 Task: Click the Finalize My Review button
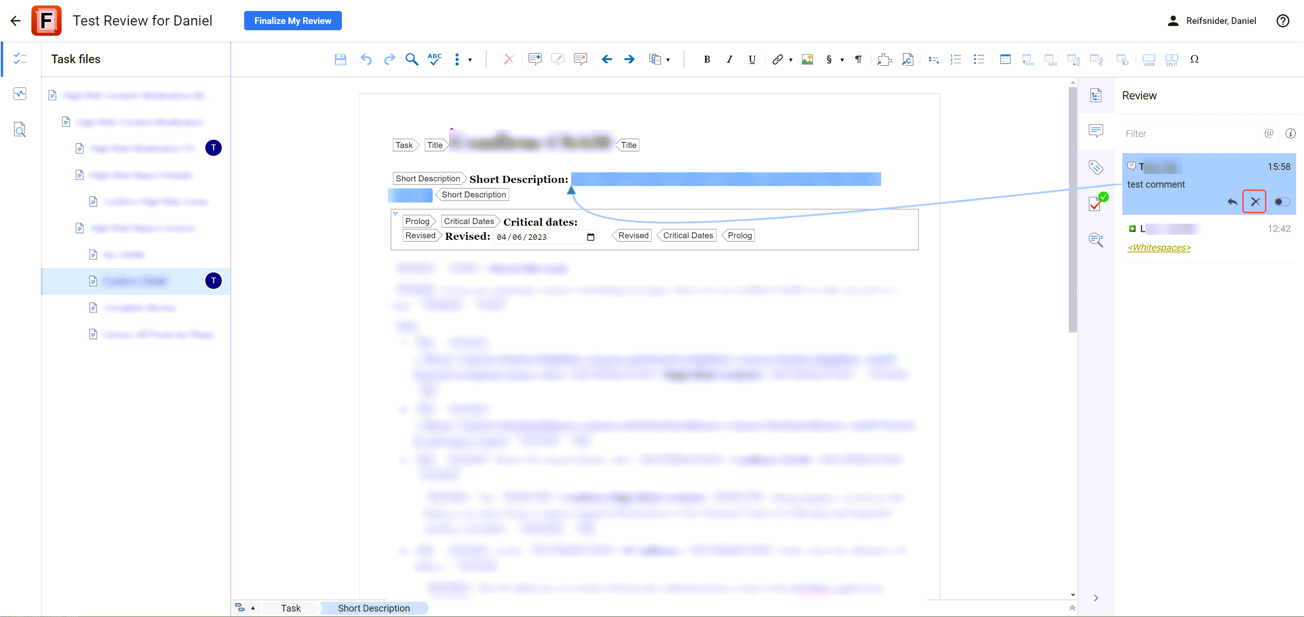[x=293, y=21]
